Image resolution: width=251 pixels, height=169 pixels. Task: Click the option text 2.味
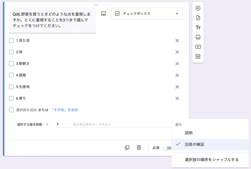[19, 52]
